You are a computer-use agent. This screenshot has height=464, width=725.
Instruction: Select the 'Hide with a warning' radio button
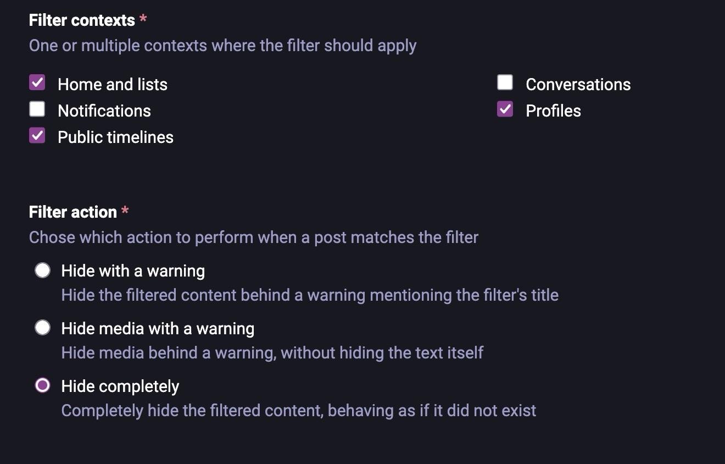click(43, 270)
